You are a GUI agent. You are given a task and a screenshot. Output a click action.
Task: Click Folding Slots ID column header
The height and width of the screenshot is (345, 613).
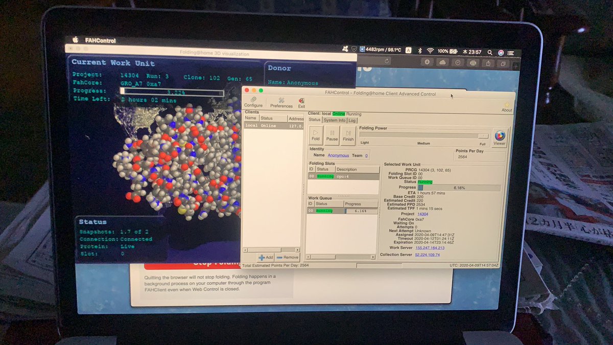311,169
